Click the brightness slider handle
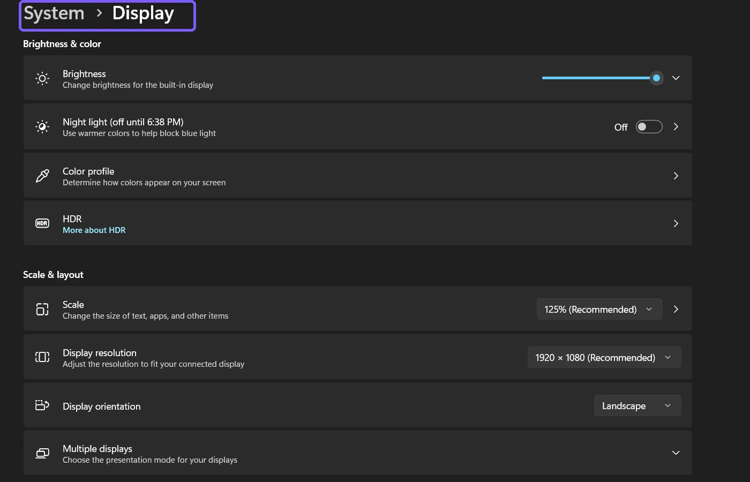The width and height of the screenshot is (750, 482). (656, 78)
